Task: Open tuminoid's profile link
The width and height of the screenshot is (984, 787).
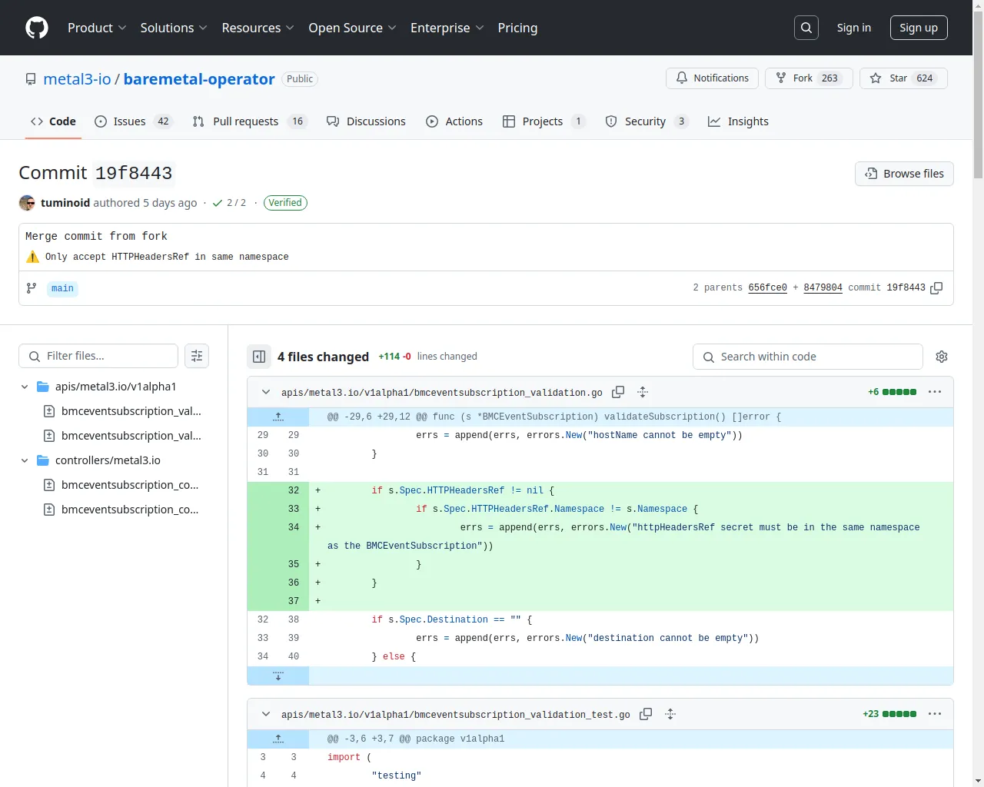Action: pyautogui.click(x=65, y=203)
